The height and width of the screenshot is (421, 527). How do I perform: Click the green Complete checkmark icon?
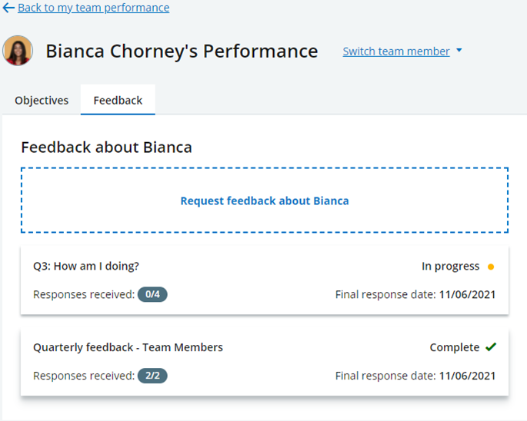point(491,347)
